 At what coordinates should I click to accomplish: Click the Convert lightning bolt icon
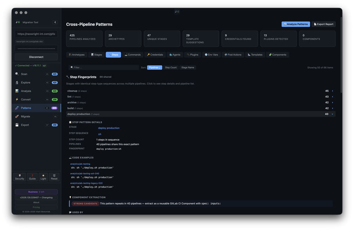(17, 99)
